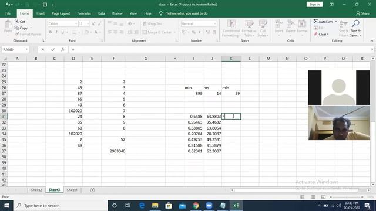The image size is (376, 211).
Task: Click the AutoSum sigma icon
Action: pyautogui.click(x=315, y=22)
